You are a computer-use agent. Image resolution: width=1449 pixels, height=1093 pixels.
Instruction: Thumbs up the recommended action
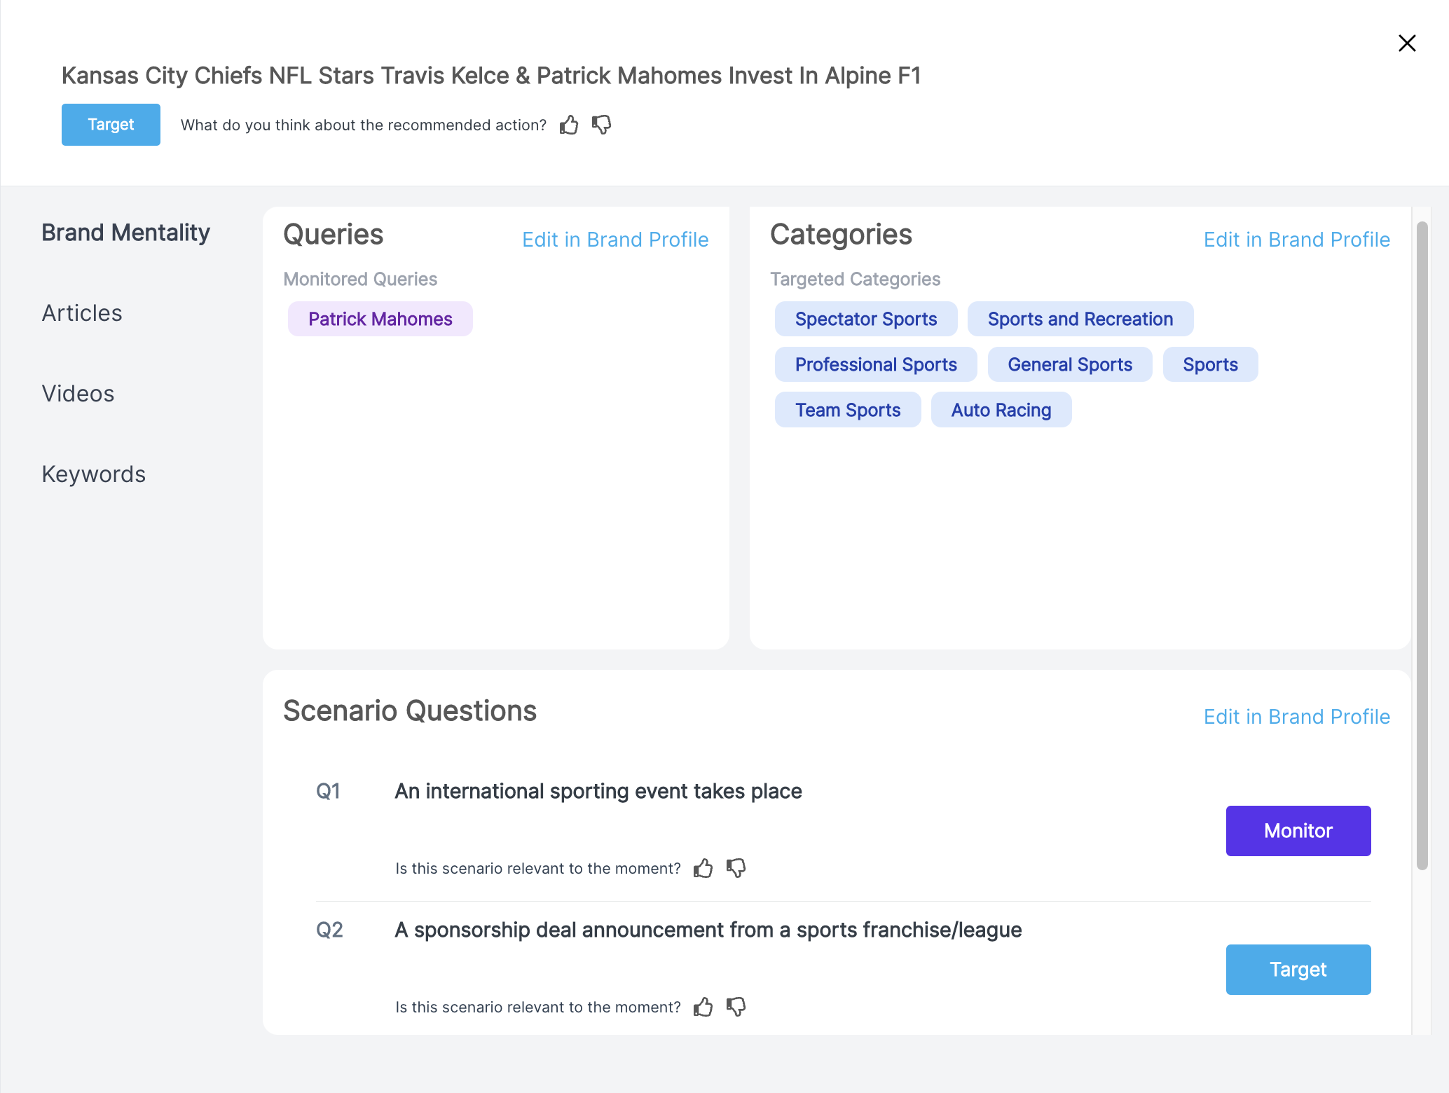pyautogui.click(x=569, y=125)
